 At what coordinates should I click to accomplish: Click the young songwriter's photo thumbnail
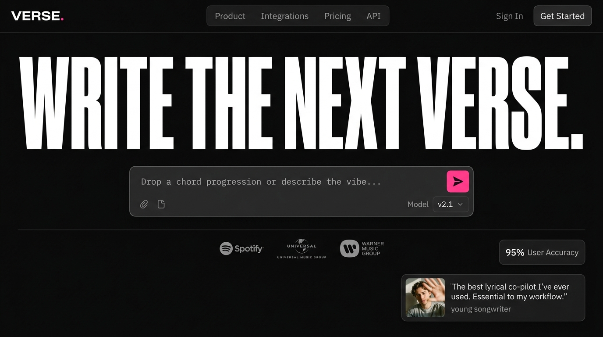(x=425, y=298)
